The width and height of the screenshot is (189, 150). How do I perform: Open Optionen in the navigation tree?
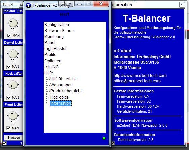pyautogui.click(x=53, y=61)
